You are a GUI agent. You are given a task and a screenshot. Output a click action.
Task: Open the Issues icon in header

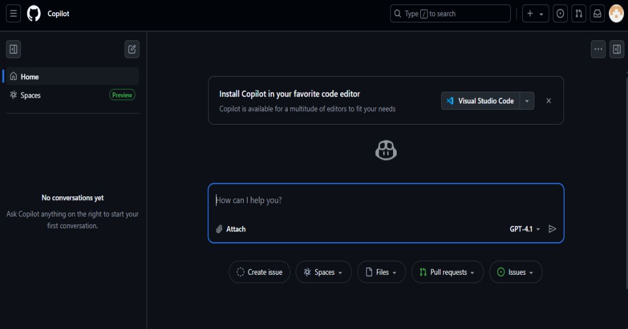560,14
